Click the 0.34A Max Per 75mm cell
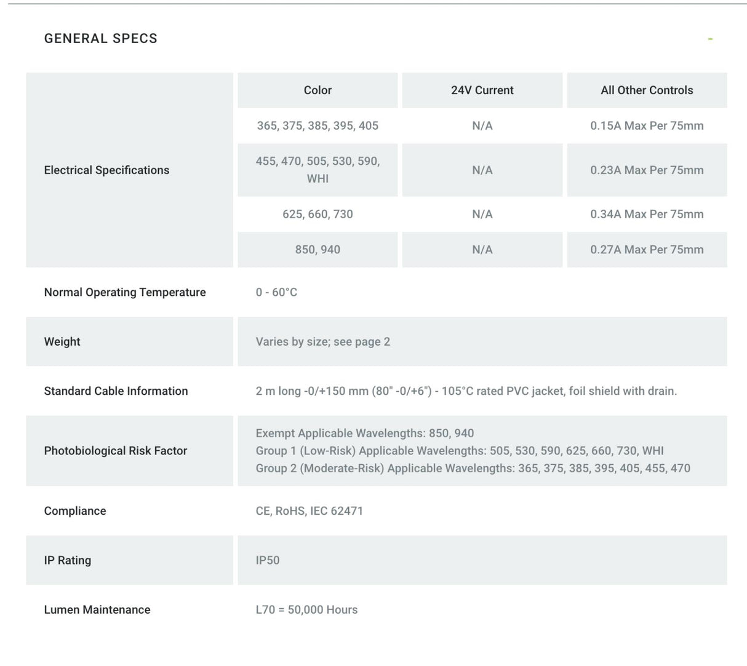This screenshot has height=666, width=747. 647,214
